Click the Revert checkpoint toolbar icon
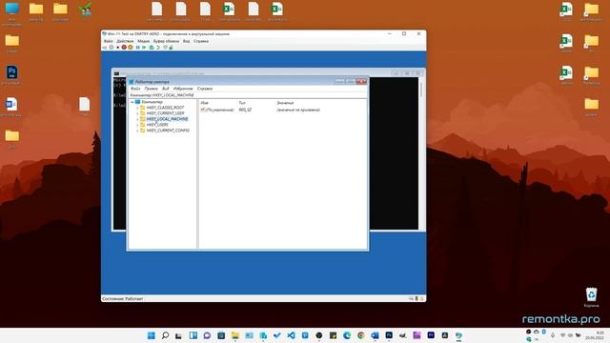610x343 pixels. [x=158, y=48]
